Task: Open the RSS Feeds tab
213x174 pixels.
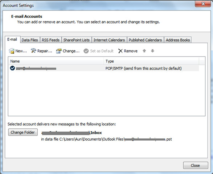Action: 50,40
